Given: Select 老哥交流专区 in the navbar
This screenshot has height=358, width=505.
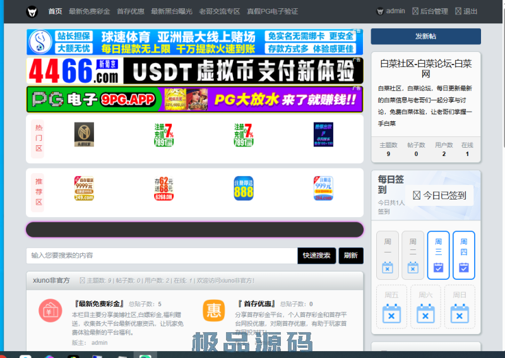Looking at the screenshot, I should 219,11.
